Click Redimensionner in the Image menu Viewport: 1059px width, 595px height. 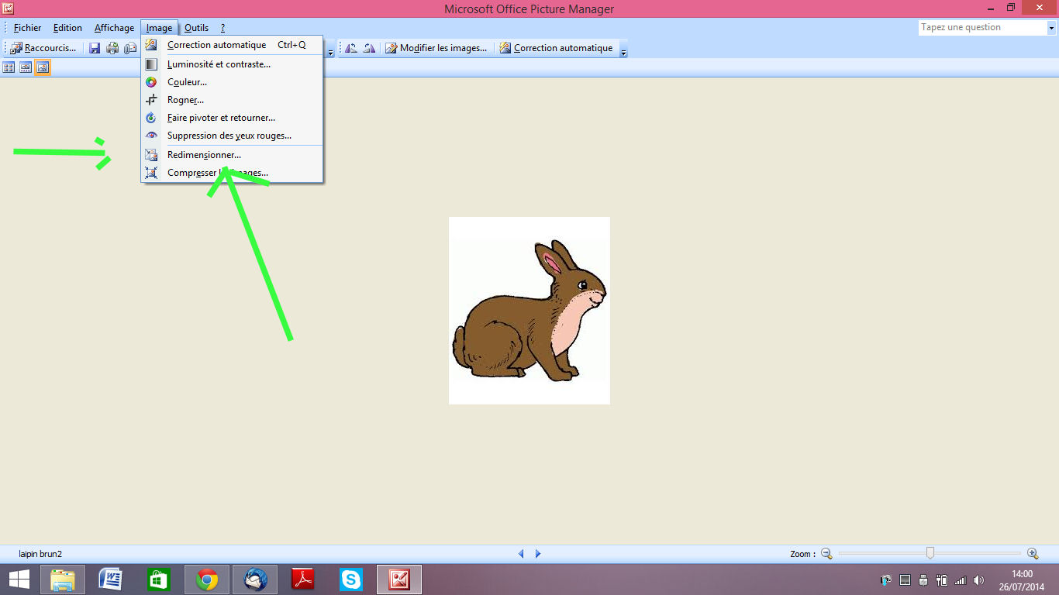(x=232, y=155)
